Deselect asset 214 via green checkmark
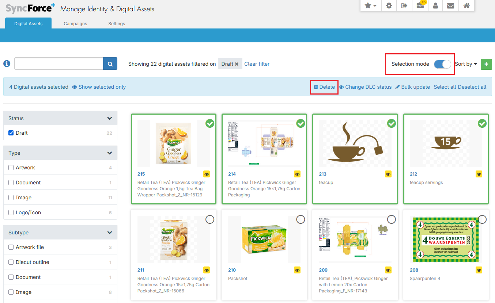Screen dimensions: 495x303 tap(301, 123)
